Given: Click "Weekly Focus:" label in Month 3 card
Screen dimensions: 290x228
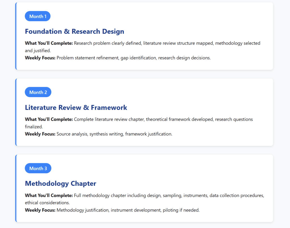Looking at the screenshot, I should (40, 210).
